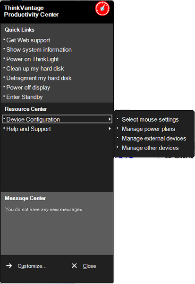Show system information
This screenshot has height=284, width=195.
coord(39,50)
